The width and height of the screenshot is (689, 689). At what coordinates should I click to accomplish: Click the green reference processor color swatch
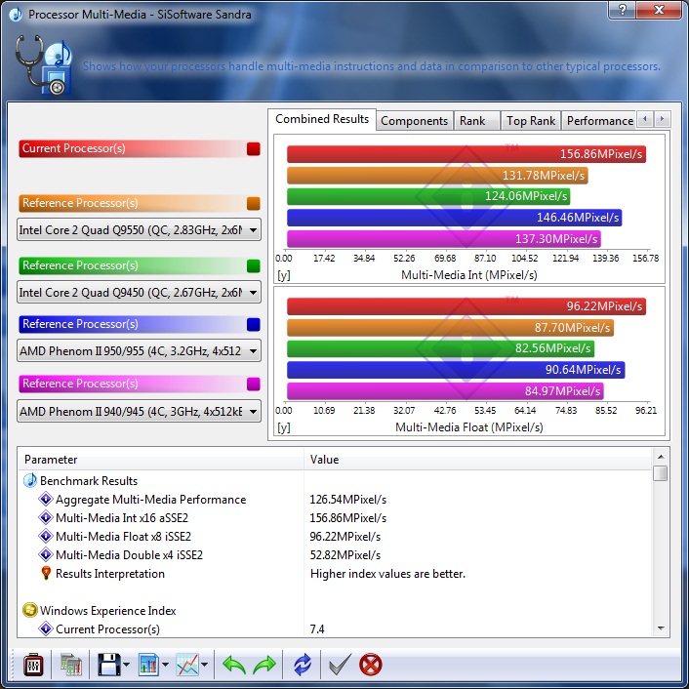pos(254,265)
